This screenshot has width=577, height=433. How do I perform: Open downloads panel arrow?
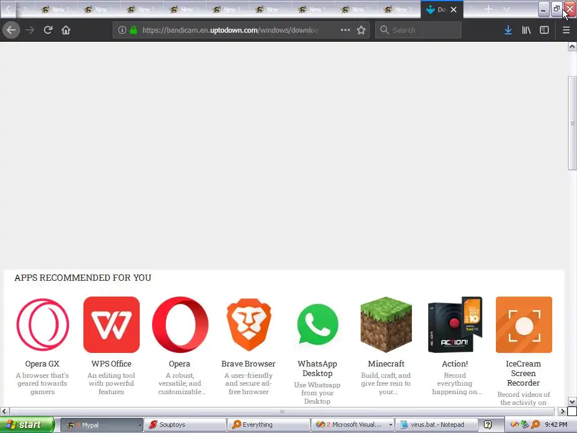point(508,30)
